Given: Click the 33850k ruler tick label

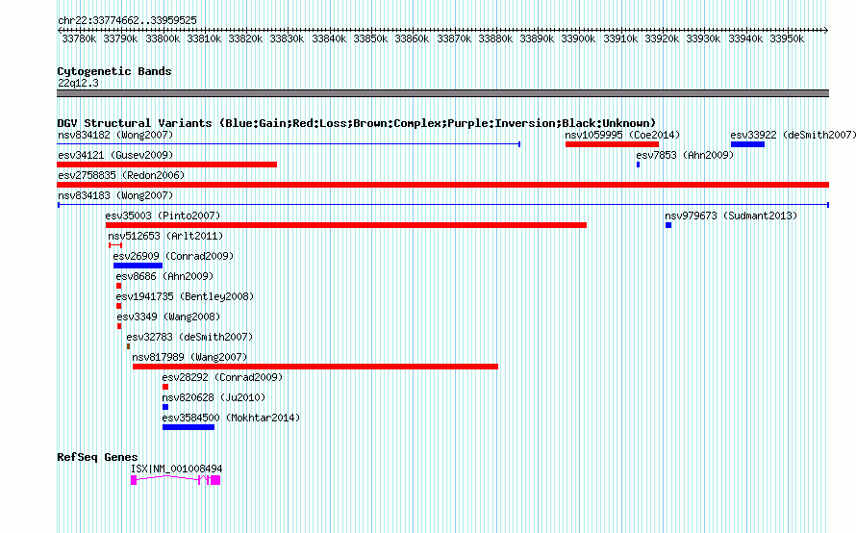Looking at the screenshot, I should pyautogui.click(x=370, y=38).
